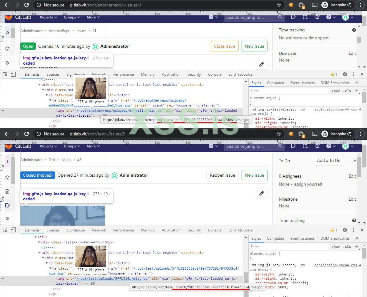
Task: Click cast icon in the root/test browser toolbar
Action: click(315, 134)
